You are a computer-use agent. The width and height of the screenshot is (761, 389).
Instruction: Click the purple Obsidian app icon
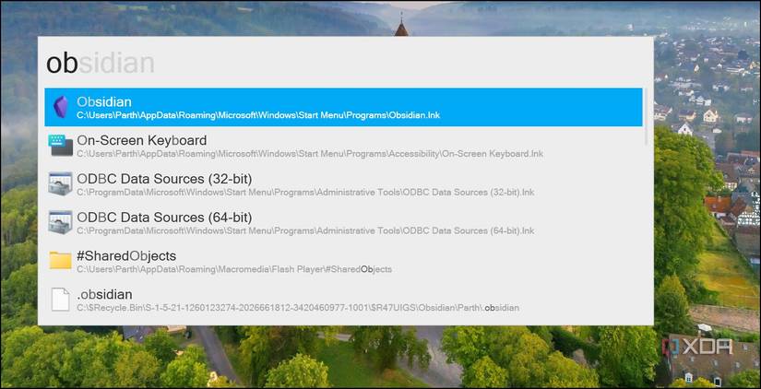(x=61, y=107)
